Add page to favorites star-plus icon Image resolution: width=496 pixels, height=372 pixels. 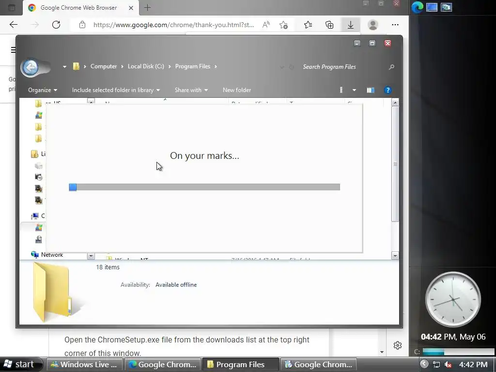click(x=284, y=25)
